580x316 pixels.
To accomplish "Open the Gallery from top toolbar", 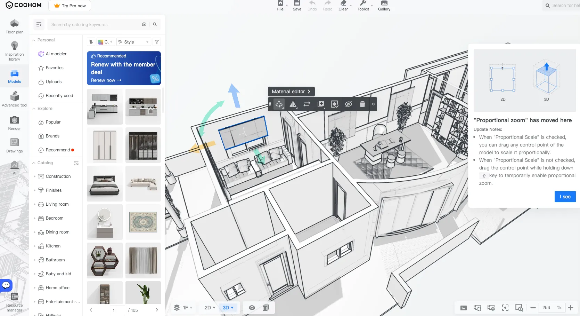I will [x=384, y=6].
